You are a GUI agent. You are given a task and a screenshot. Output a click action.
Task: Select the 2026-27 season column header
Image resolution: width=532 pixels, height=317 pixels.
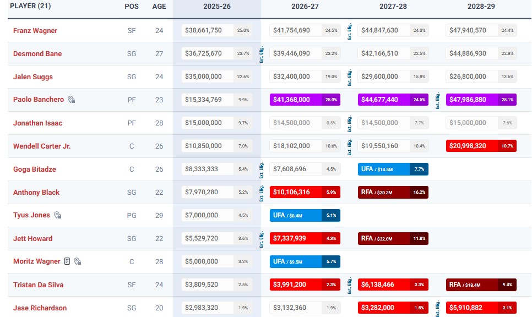[x=304, y=7]
